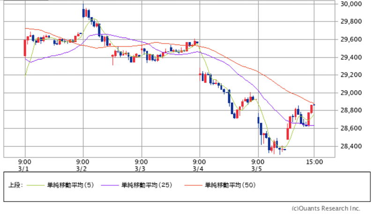375x219 pixels.
Task: Click the purple line swatch in legend
Action: tap(110, 185)
